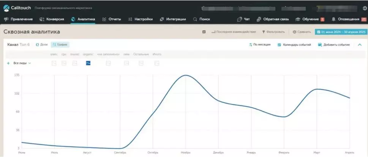This screenshot has width=368, height=157.
Task: Collapse the chart panel with chevron
Action: pyautogui.click(x=360, y=45)
